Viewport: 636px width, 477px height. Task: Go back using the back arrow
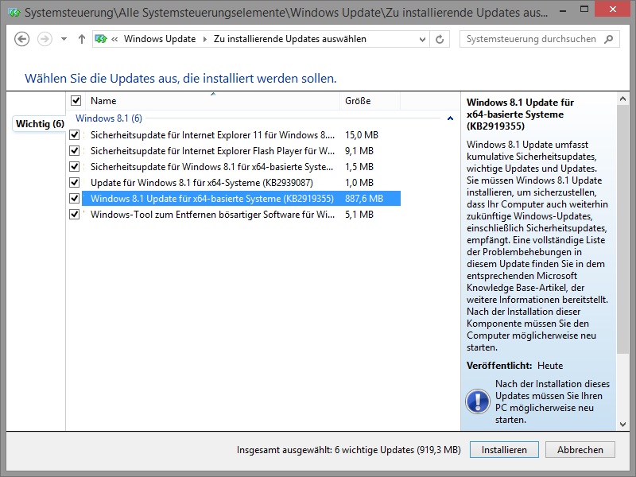[22, 39]
